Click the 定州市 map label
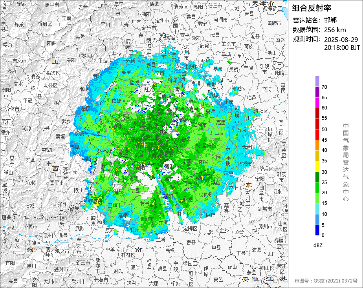The height and width of the screenshot is (288, 363). click(x=162, y=20)
